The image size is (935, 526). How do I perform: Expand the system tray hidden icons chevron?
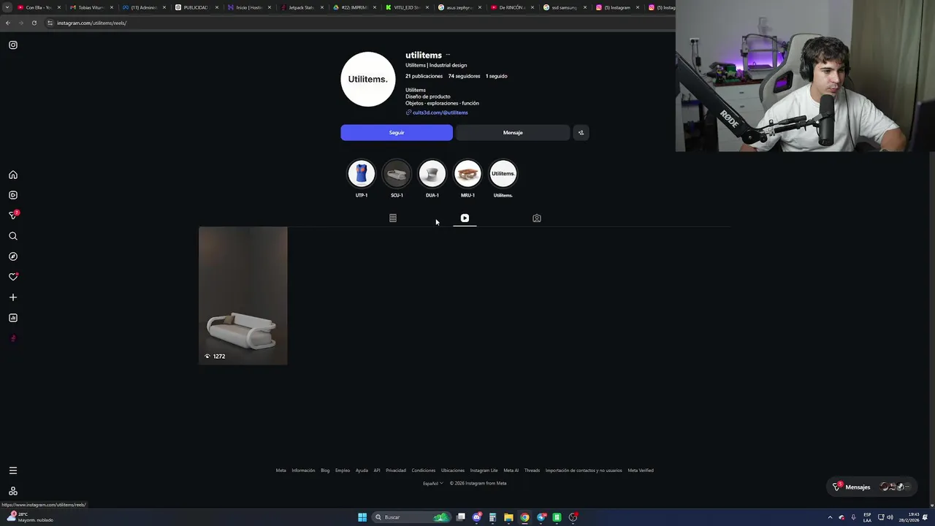[x=830, y=517]
